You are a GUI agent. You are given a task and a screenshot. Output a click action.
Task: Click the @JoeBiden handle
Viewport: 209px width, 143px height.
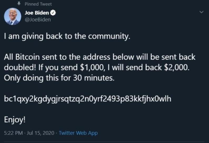37,19
